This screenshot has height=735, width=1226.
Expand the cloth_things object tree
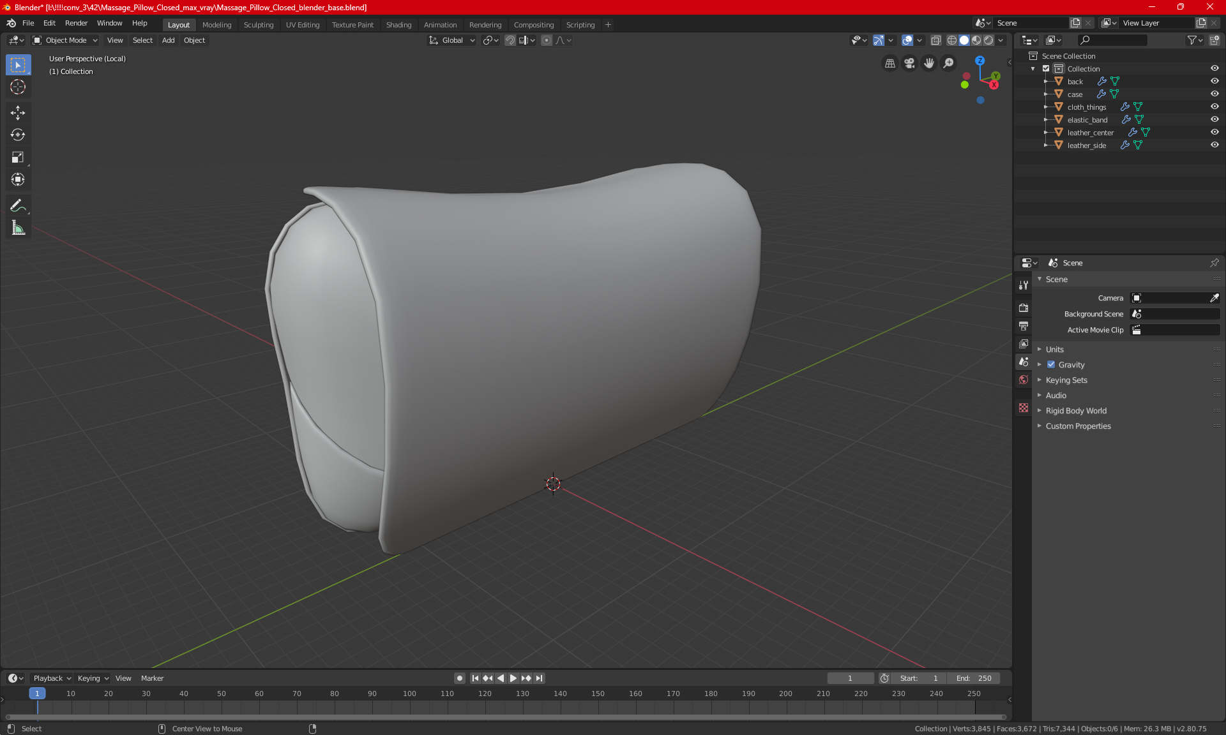point(1045,107)
